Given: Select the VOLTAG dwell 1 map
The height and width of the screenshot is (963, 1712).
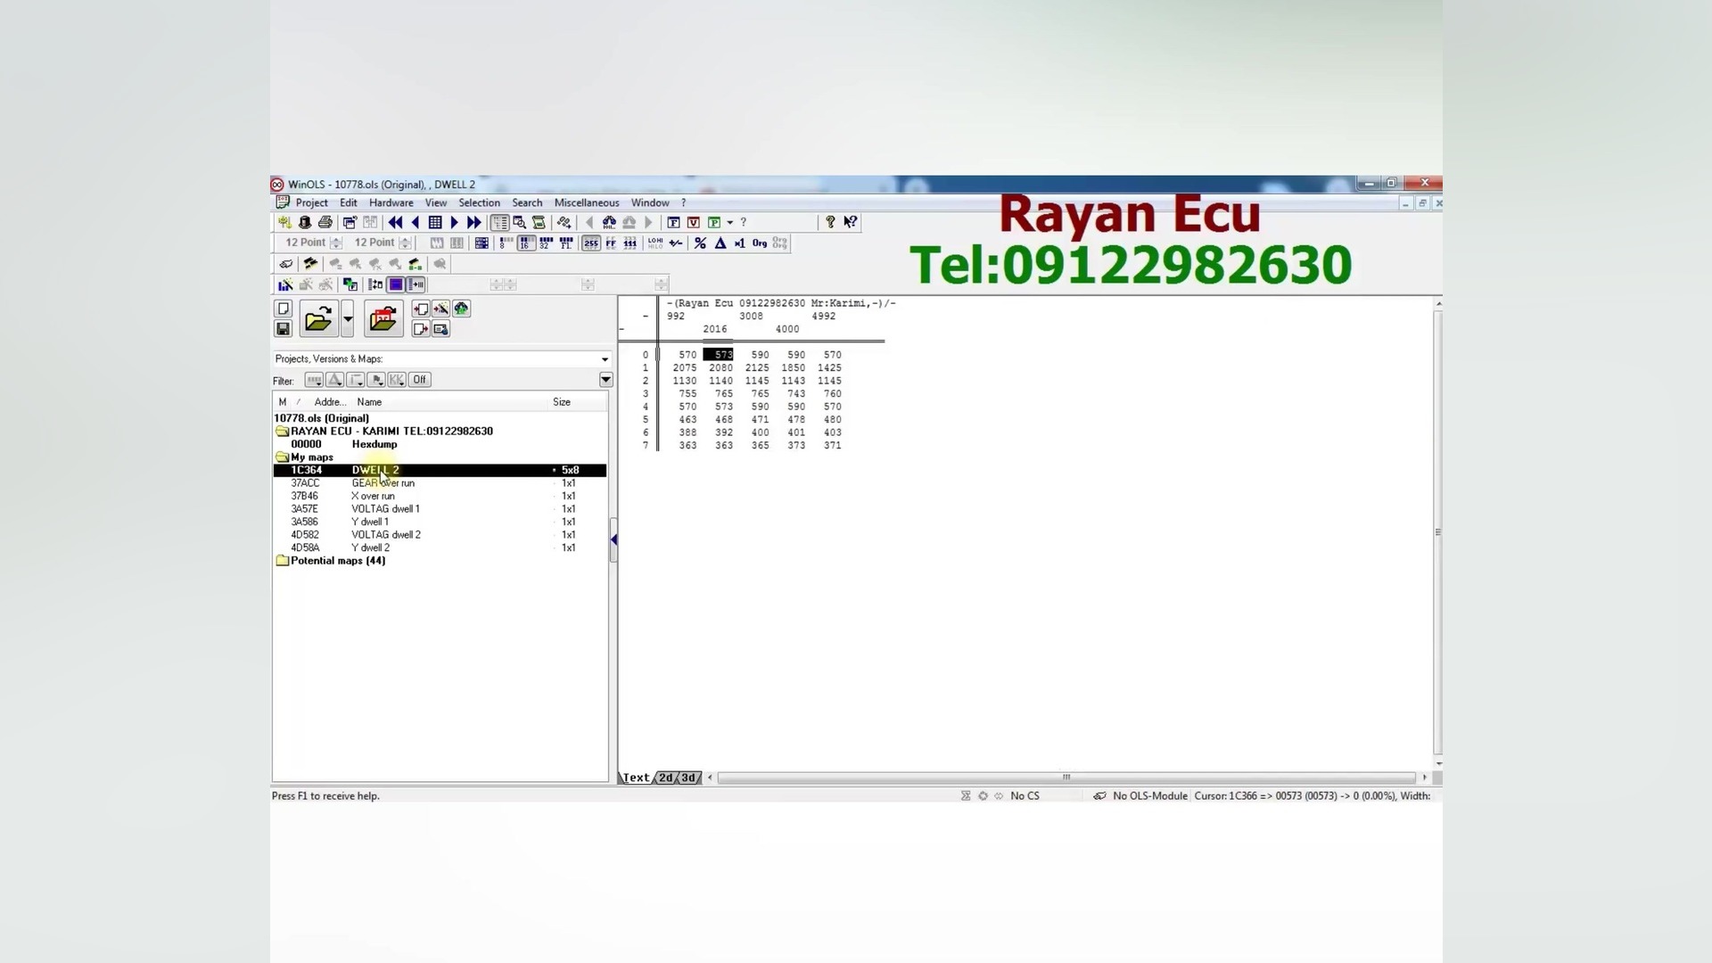Looking at the screenshot, I should tap(385, 509).
